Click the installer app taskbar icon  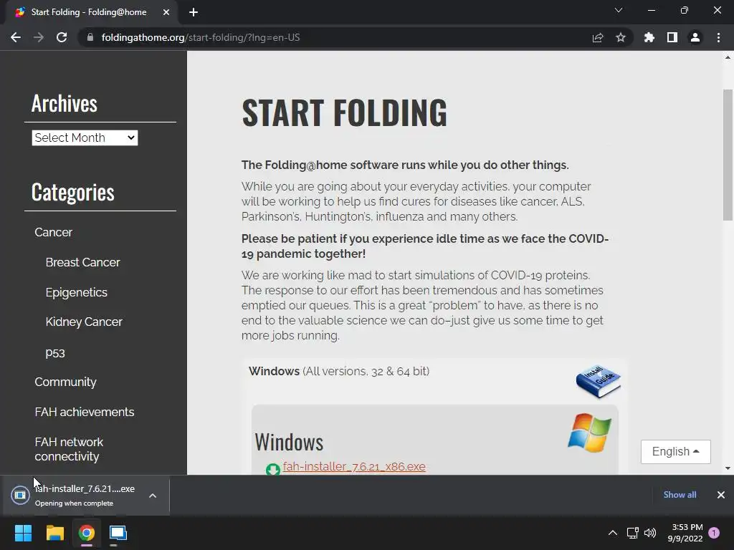coord(118,533)
